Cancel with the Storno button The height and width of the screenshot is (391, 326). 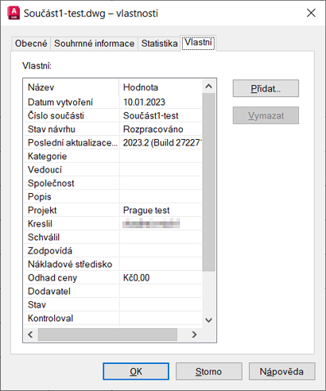(x=209, y=371)
